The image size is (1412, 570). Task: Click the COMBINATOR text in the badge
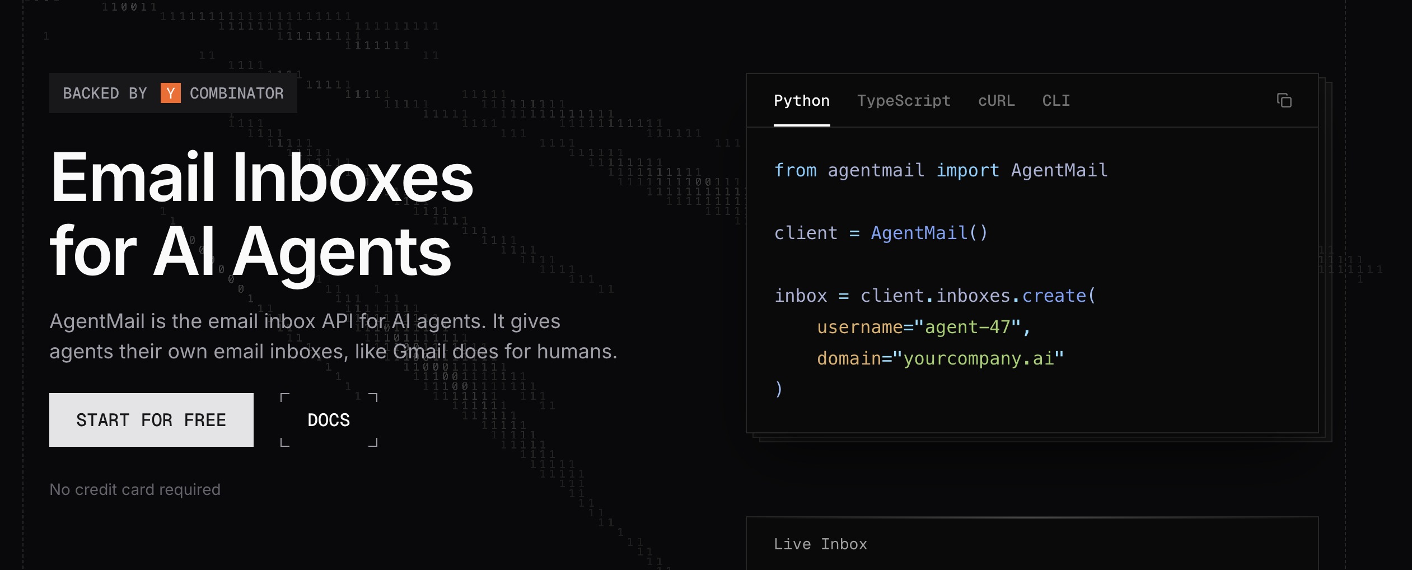236,93
